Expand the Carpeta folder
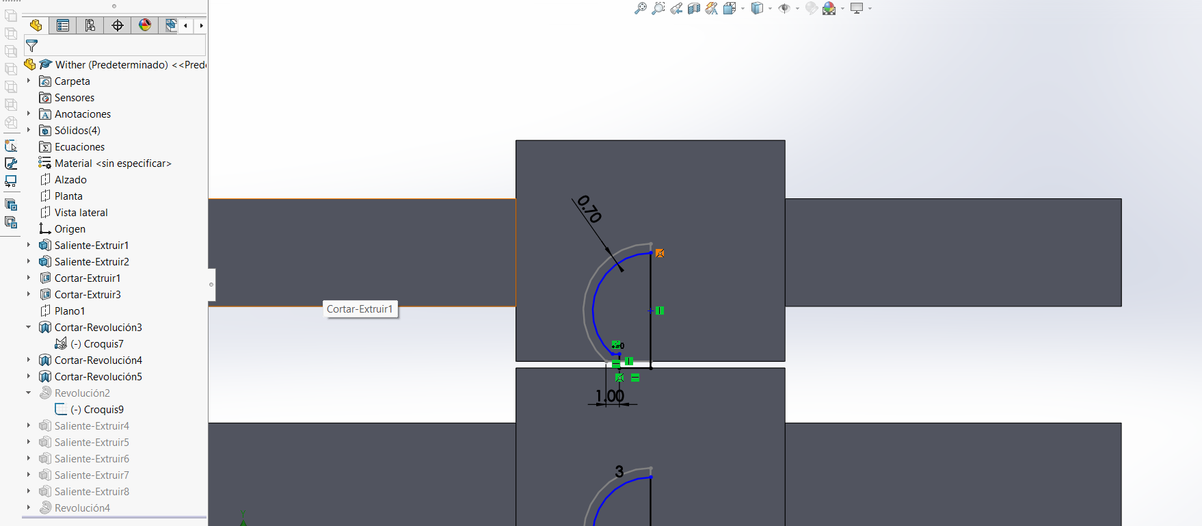This screenshot has width=1202, height=526. 29,81
